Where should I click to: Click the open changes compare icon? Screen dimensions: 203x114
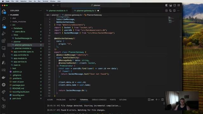click(x=170, y=10)
